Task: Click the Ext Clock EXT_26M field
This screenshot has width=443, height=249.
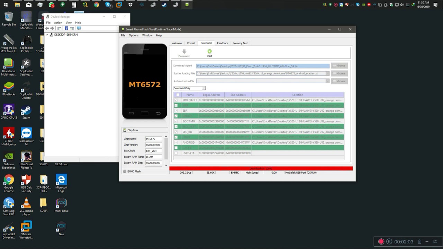Action: click(x=153, y=151)
